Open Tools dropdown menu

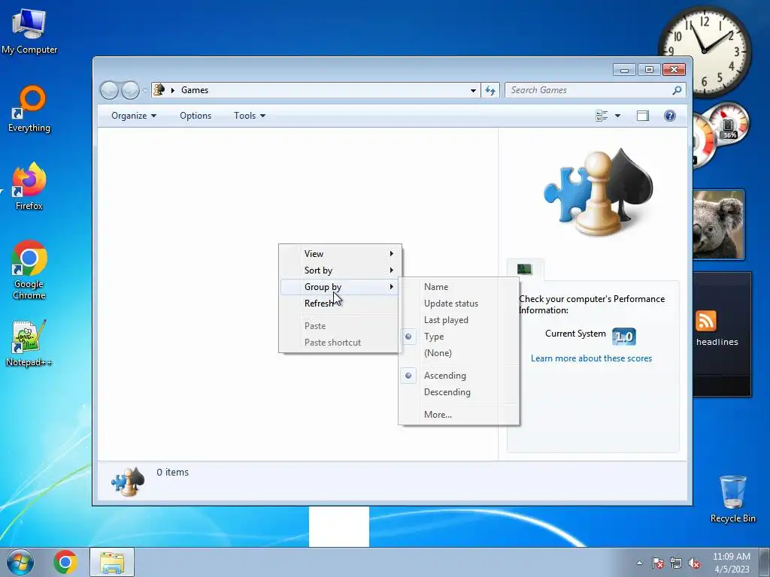pos(250,116)
